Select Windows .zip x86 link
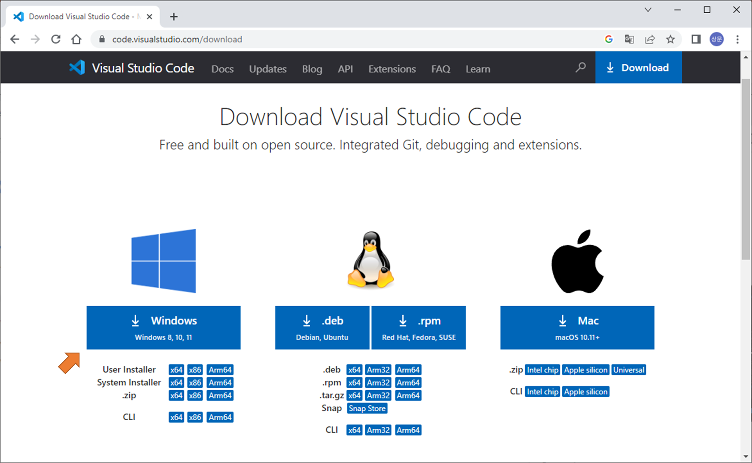 195,395
